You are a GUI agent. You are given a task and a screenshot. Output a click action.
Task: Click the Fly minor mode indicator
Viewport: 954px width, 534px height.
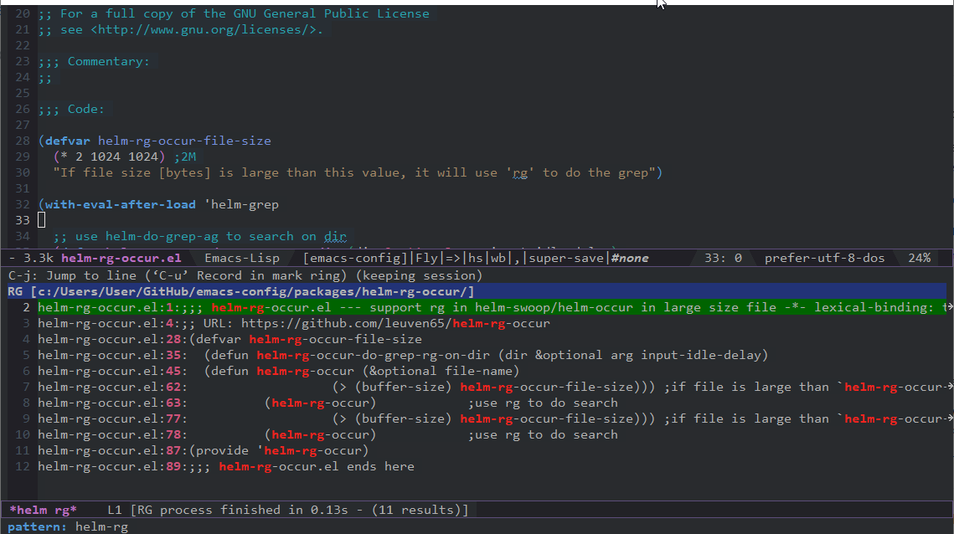click(426, 258)
